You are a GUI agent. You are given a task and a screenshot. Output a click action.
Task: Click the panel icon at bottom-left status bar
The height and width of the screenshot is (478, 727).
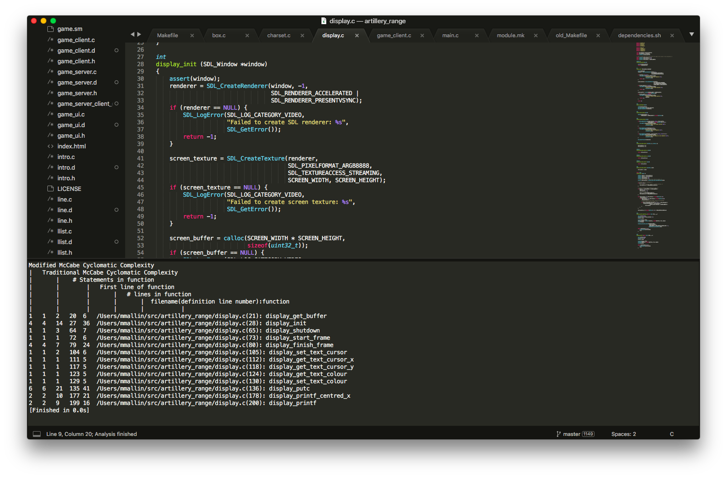(37, 434)
